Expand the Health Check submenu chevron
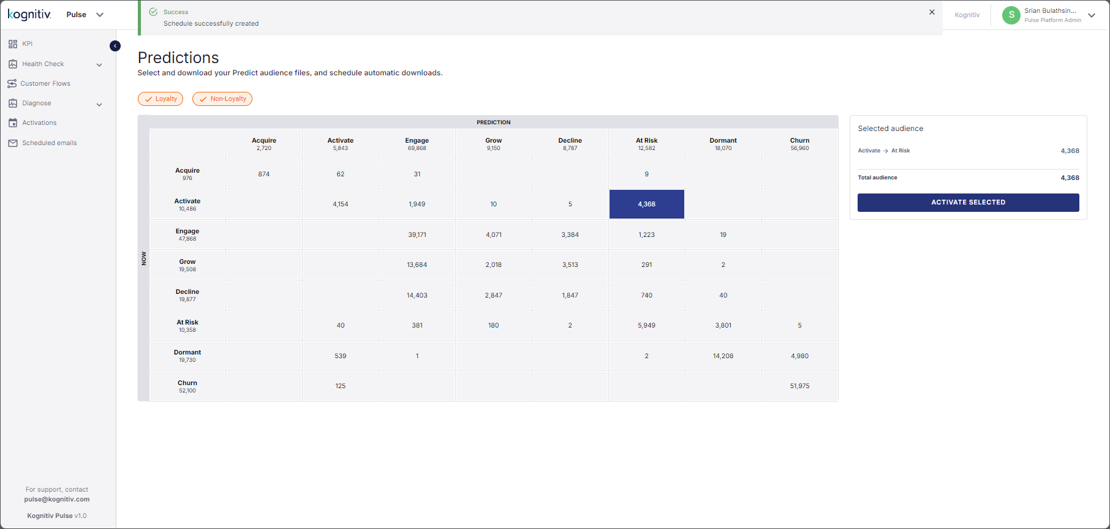The width and height of the screenshot is (1110, 529). pos(99,65)
